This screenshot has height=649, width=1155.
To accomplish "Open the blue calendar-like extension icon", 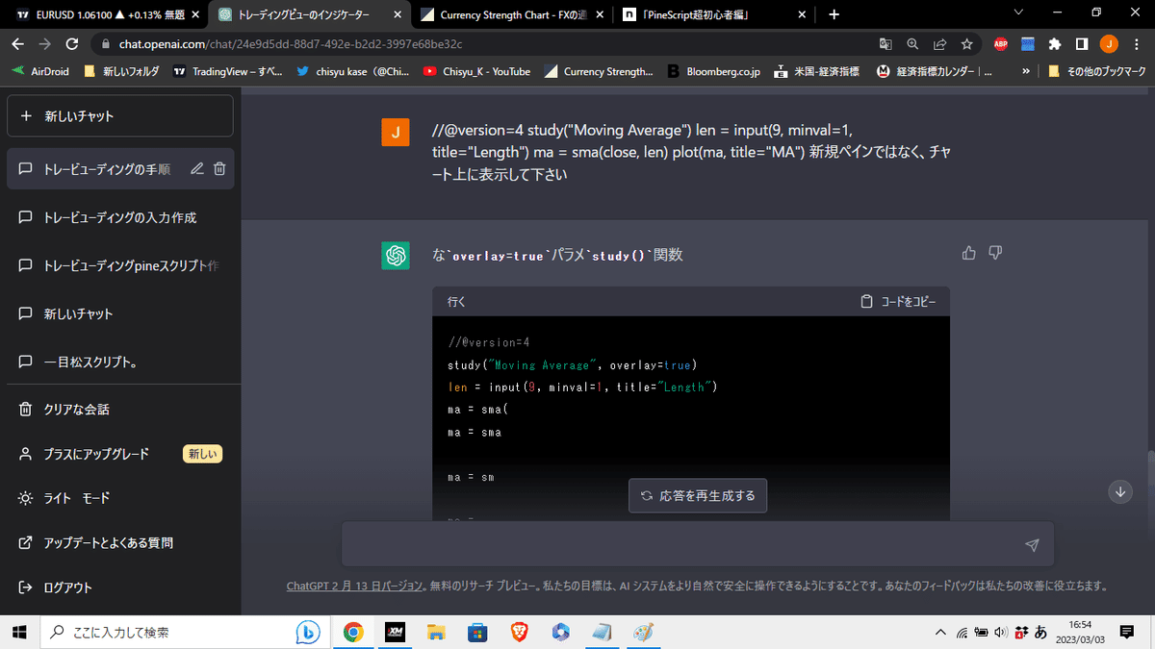I will (x=1028, y=44).
